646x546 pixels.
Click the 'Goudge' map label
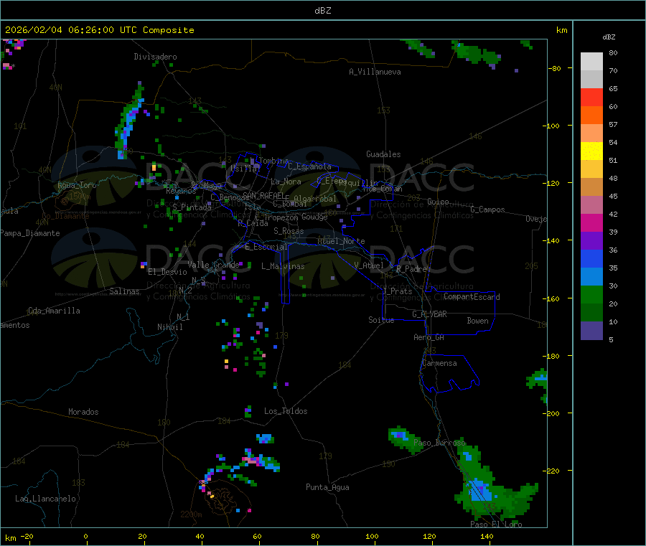pos(314,217)
